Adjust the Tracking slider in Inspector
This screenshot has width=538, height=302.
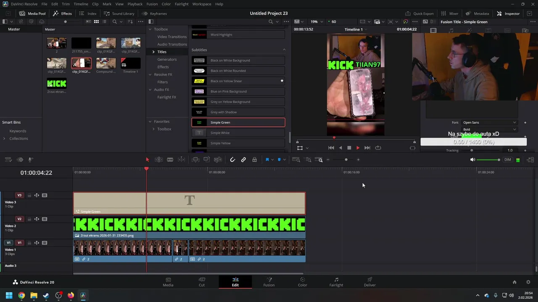pyautogui.click(x=472, y=151)
